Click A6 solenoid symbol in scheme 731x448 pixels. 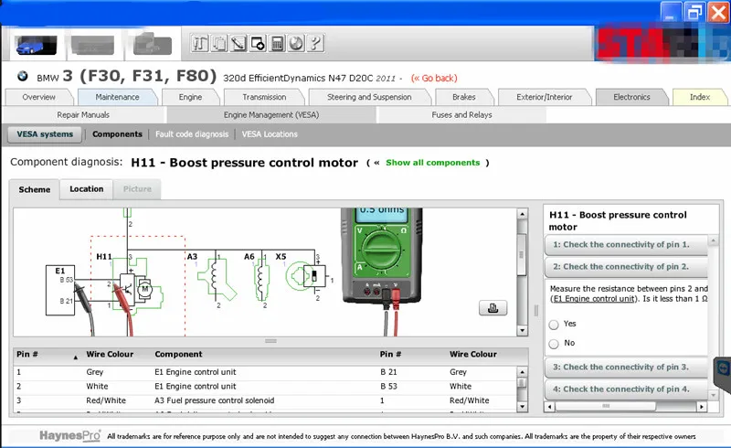point(262,279)
